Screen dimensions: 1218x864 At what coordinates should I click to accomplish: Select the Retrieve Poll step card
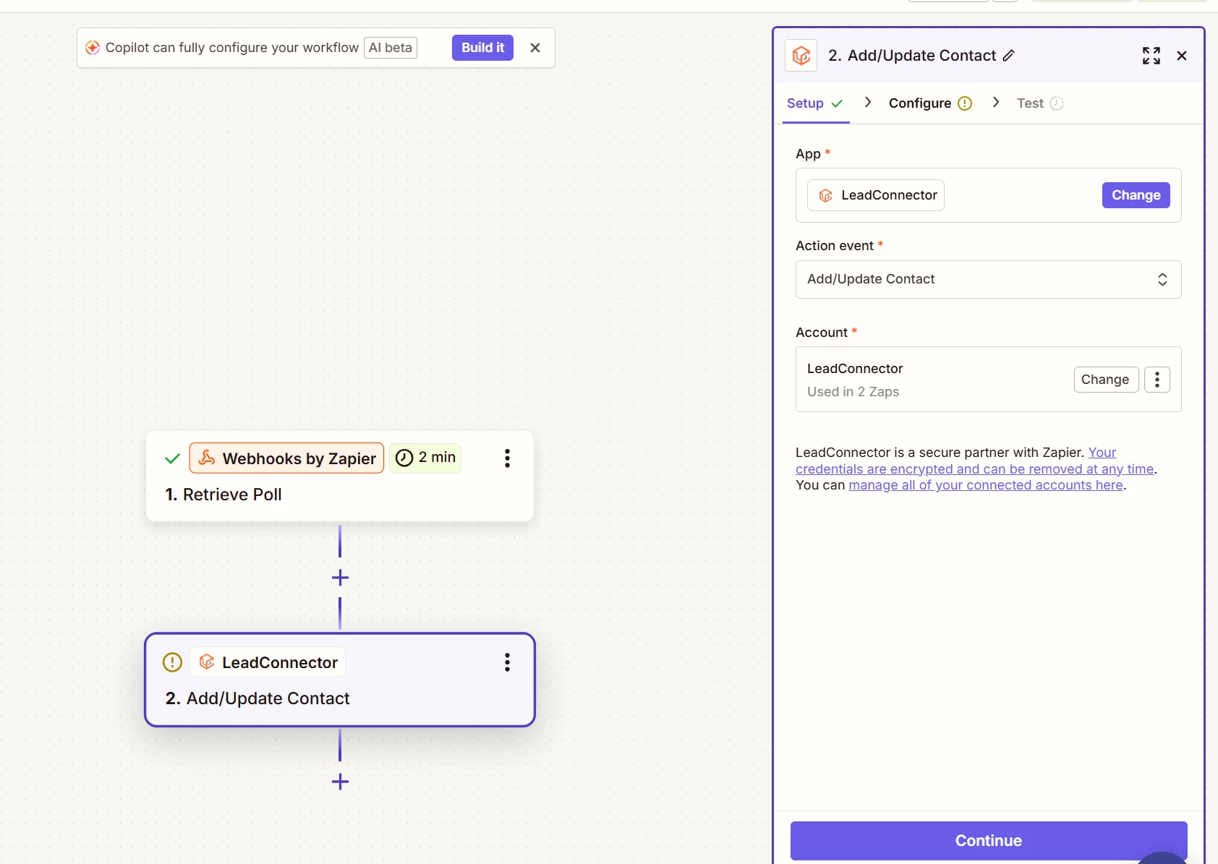(340, 476)
